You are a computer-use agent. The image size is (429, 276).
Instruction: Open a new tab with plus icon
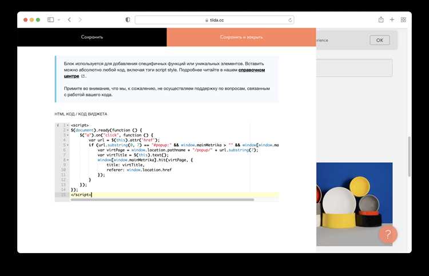(392, 19)
